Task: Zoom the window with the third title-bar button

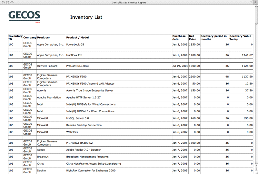Action: pos(12,2)
